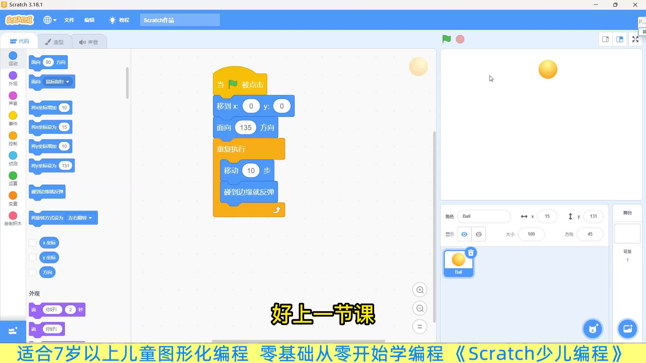Enable the 方向 direction checkbox
646x363 pixels.
point(33,272)
